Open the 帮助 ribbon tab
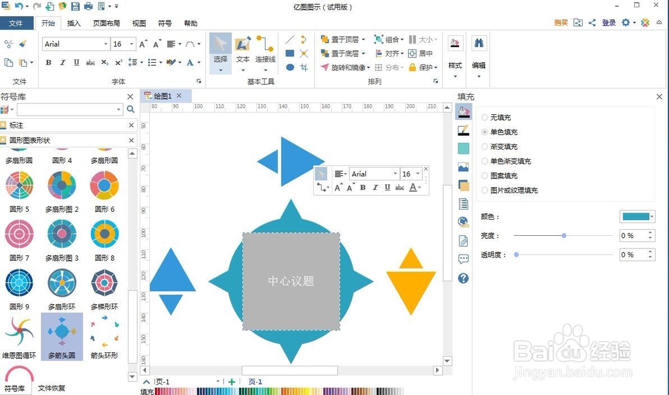The width and height of the screenshot is (669, 395). (191, 23)
